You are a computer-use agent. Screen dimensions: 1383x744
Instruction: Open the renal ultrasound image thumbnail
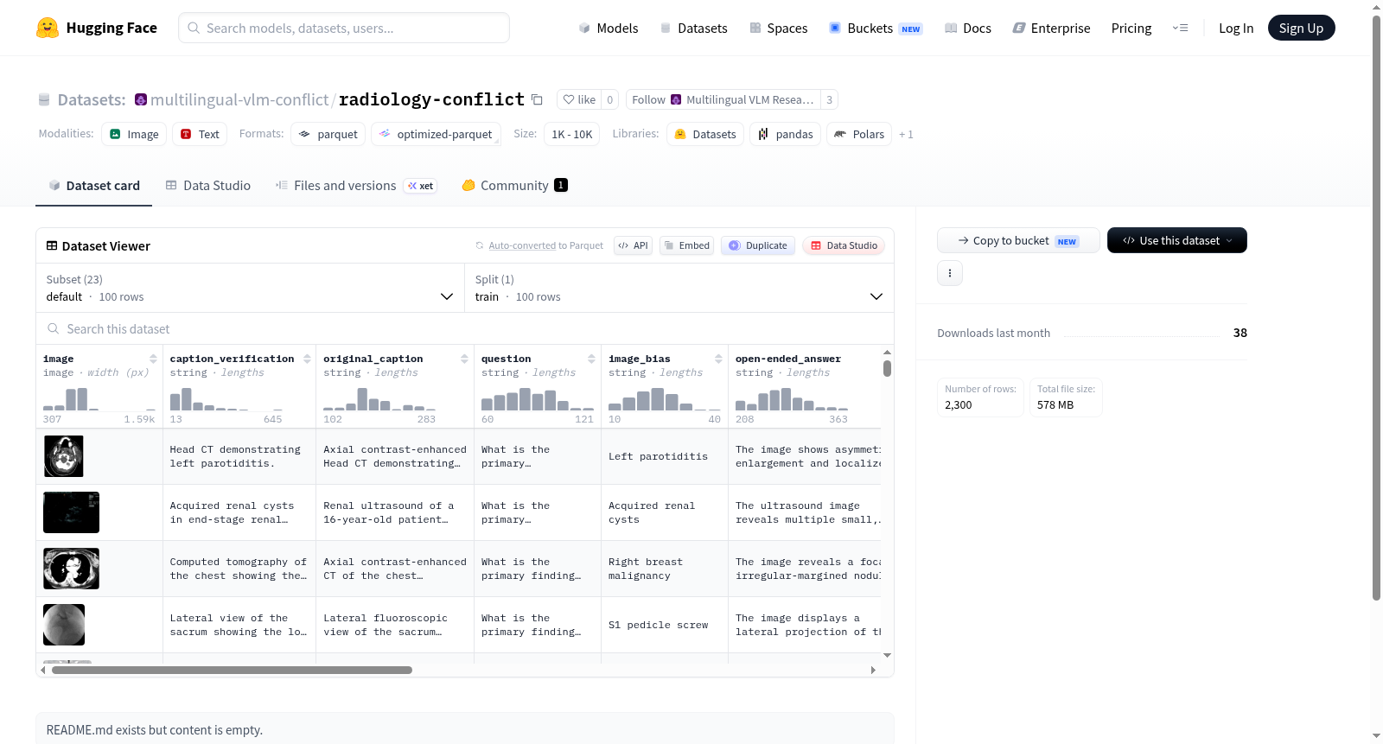(71, 512)
